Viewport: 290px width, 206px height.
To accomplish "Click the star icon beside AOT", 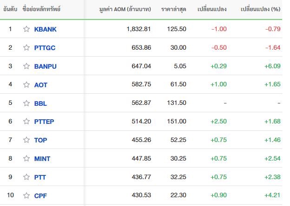I will coord(26,84).
